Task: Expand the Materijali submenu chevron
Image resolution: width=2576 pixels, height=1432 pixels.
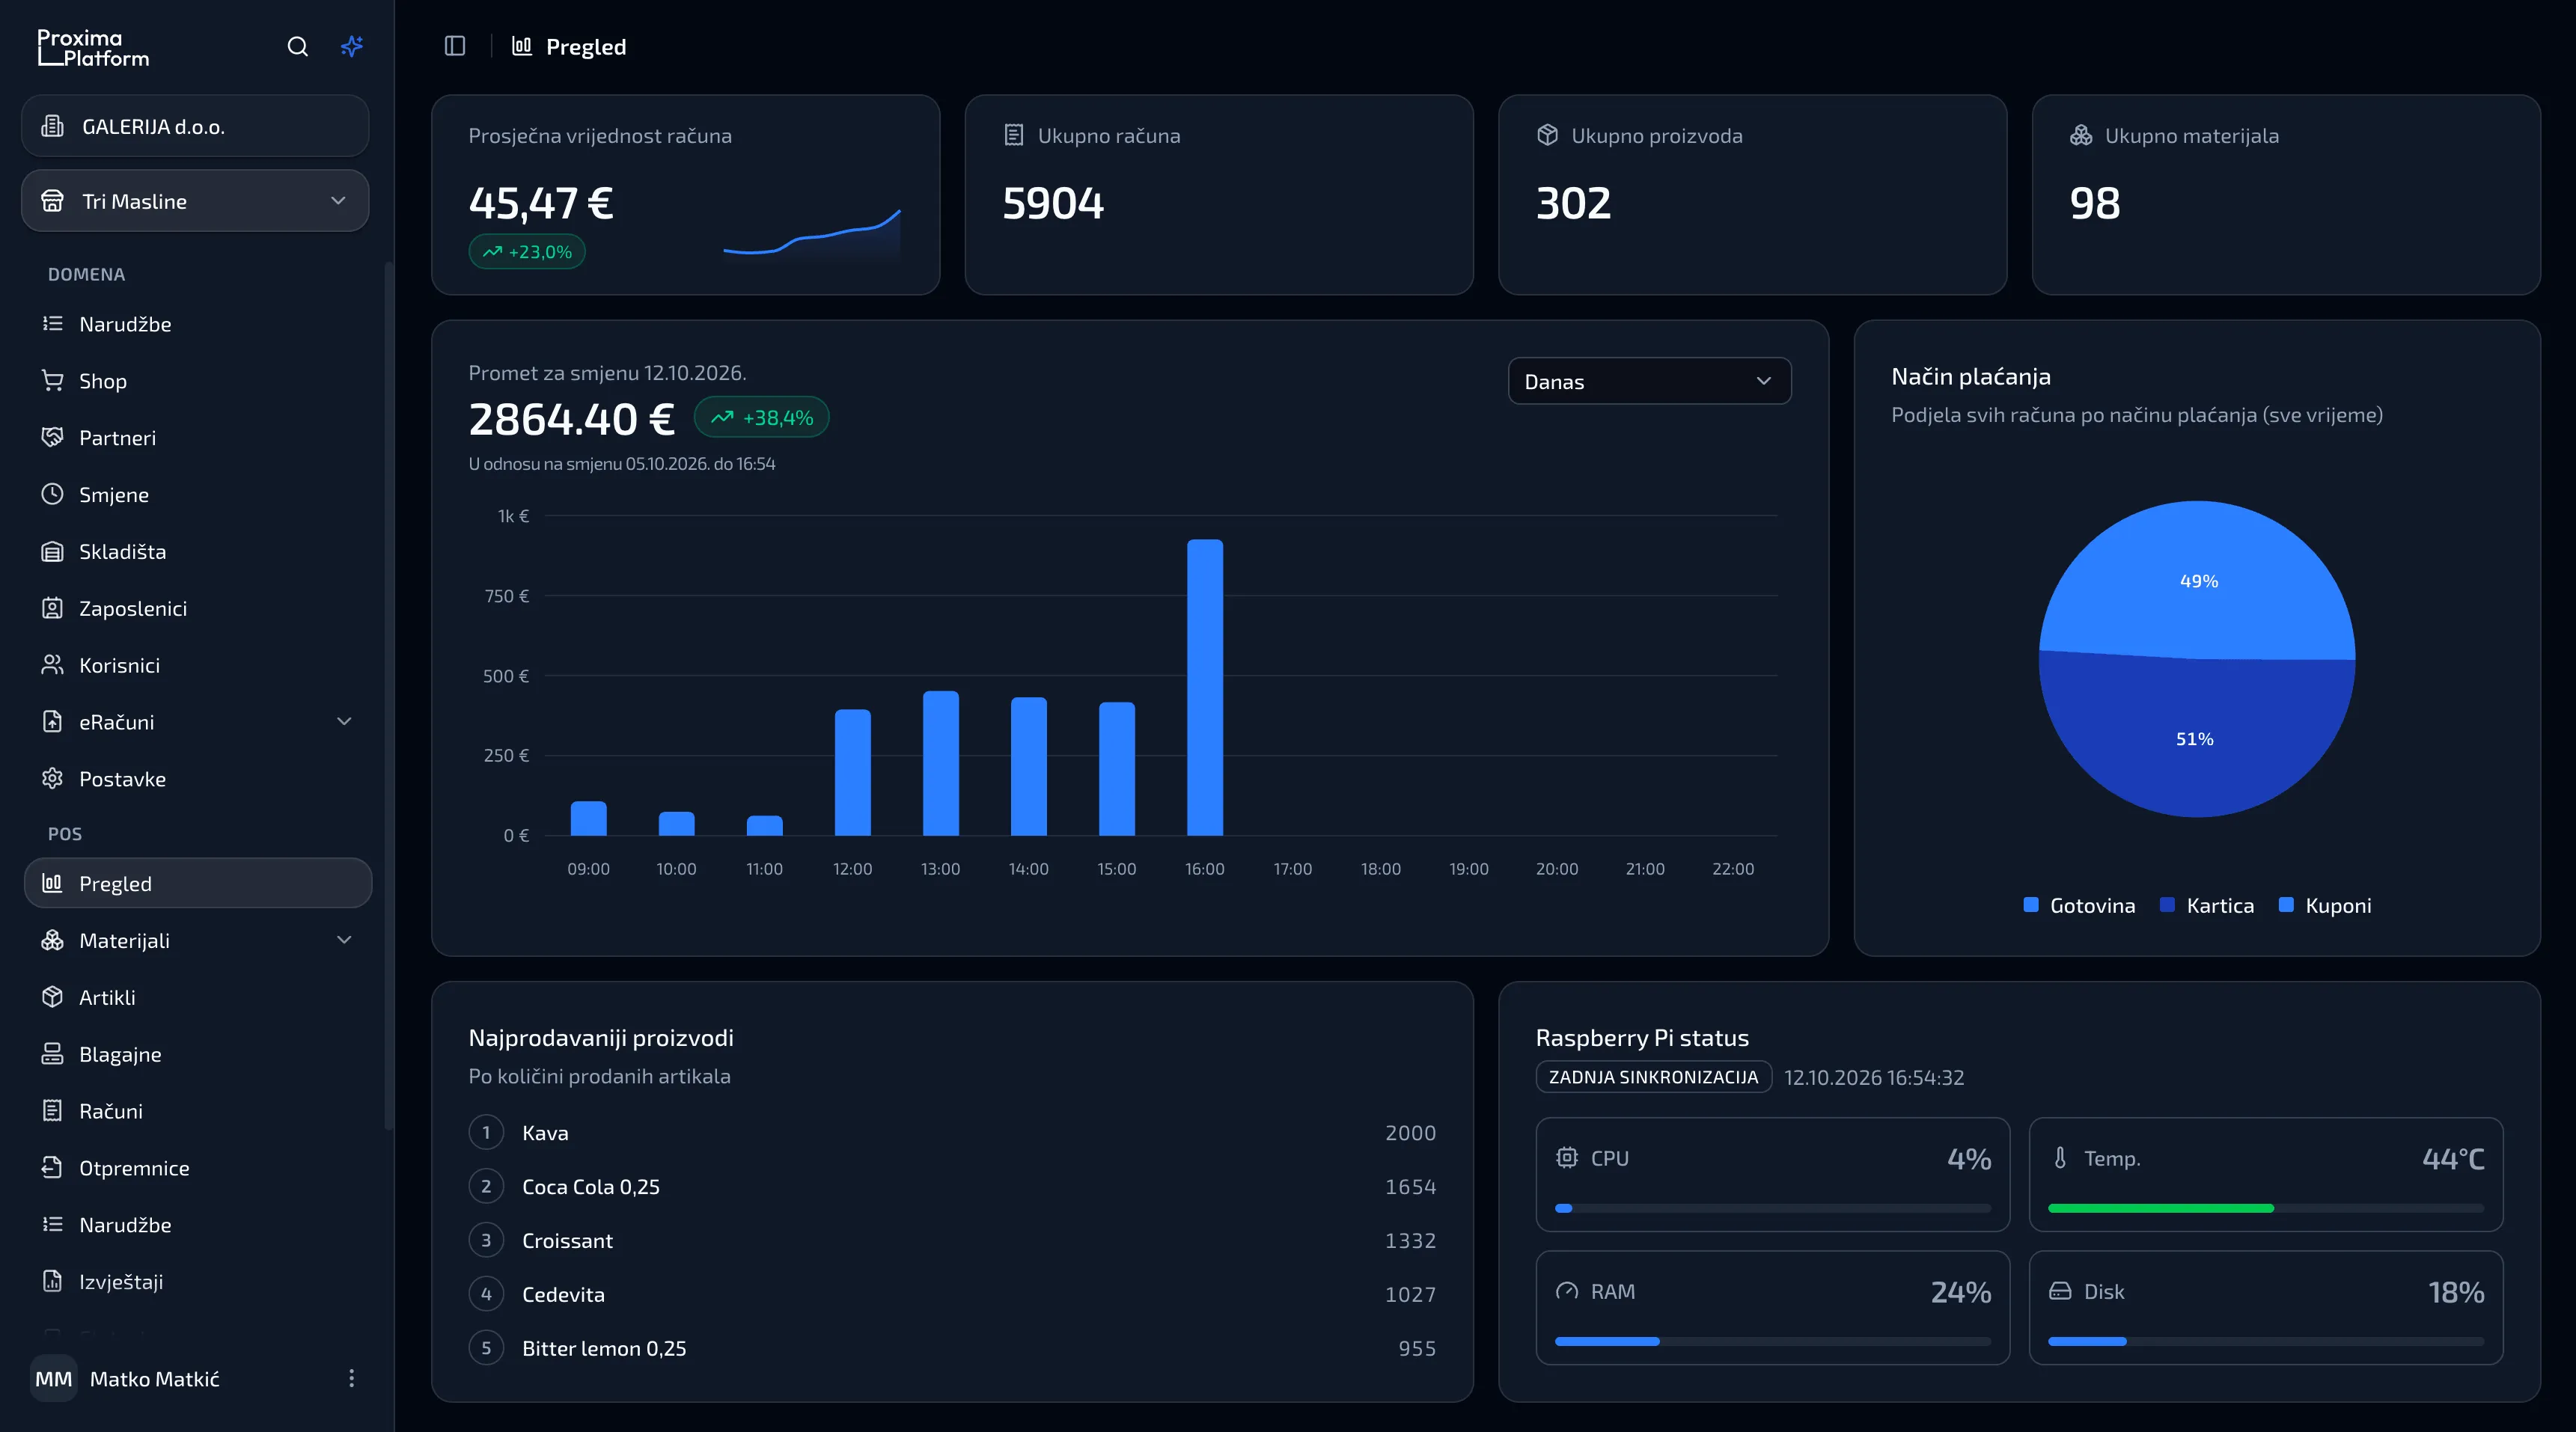Action: tap(344, 940)
